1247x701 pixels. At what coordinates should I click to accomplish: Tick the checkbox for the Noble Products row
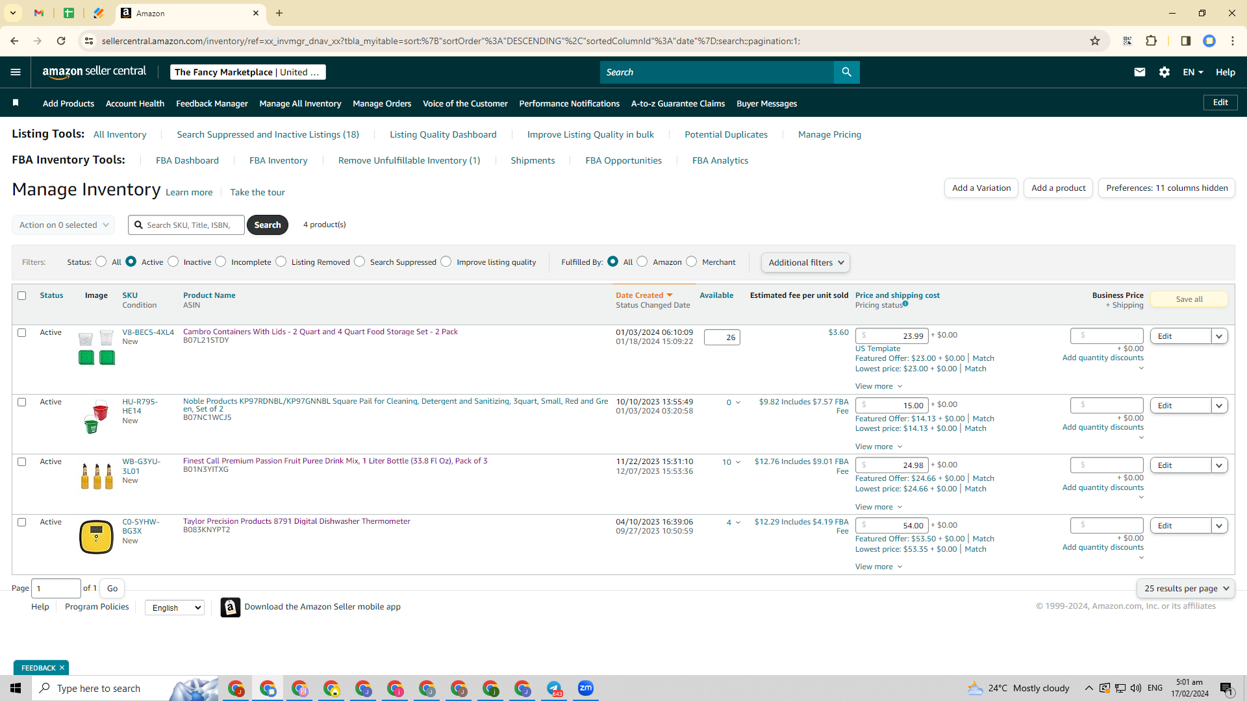[x=21, y=402]
